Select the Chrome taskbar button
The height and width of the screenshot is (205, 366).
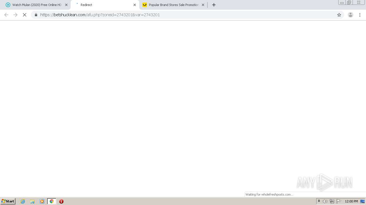point(51,201)
